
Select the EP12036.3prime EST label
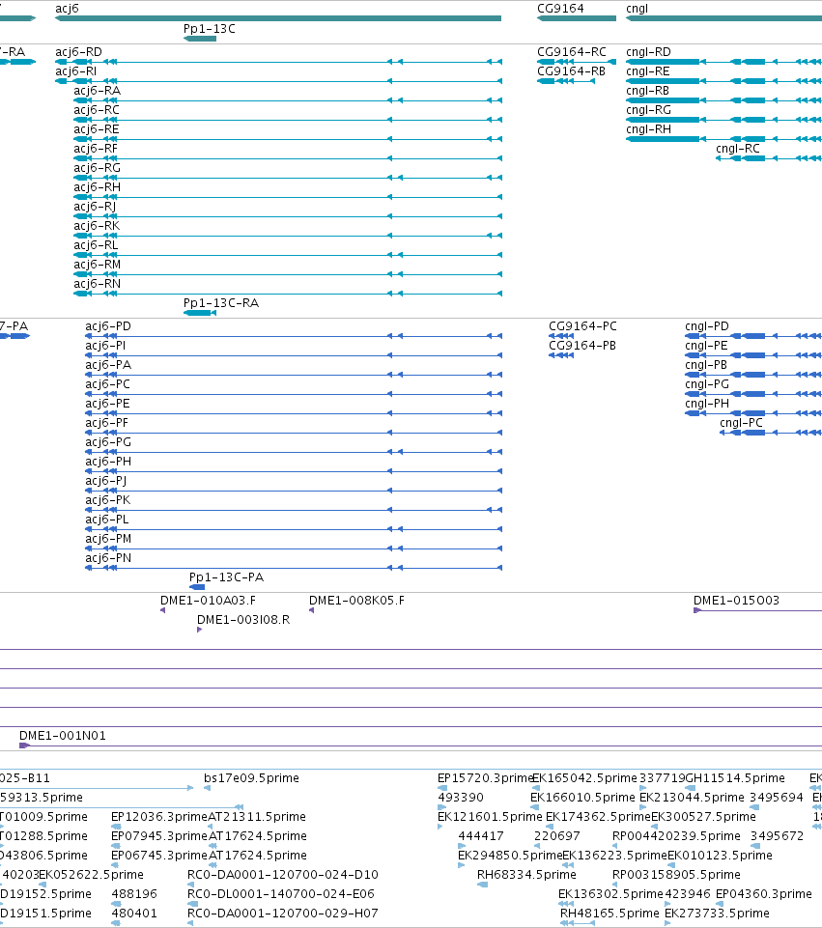tap(159, 817)
